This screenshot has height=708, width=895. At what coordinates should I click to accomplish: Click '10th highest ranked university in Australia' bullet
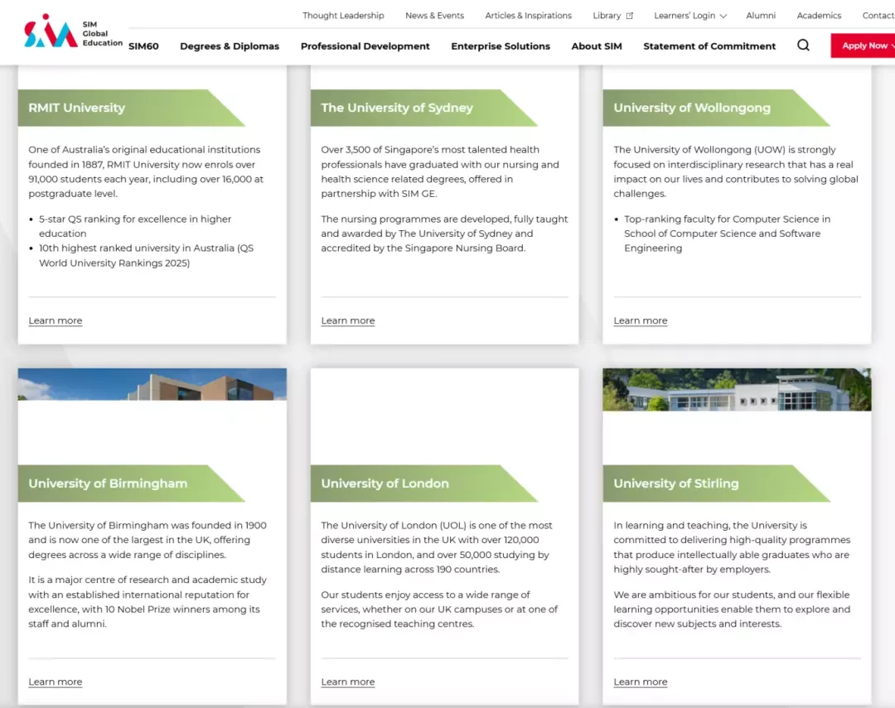[146, 255]
